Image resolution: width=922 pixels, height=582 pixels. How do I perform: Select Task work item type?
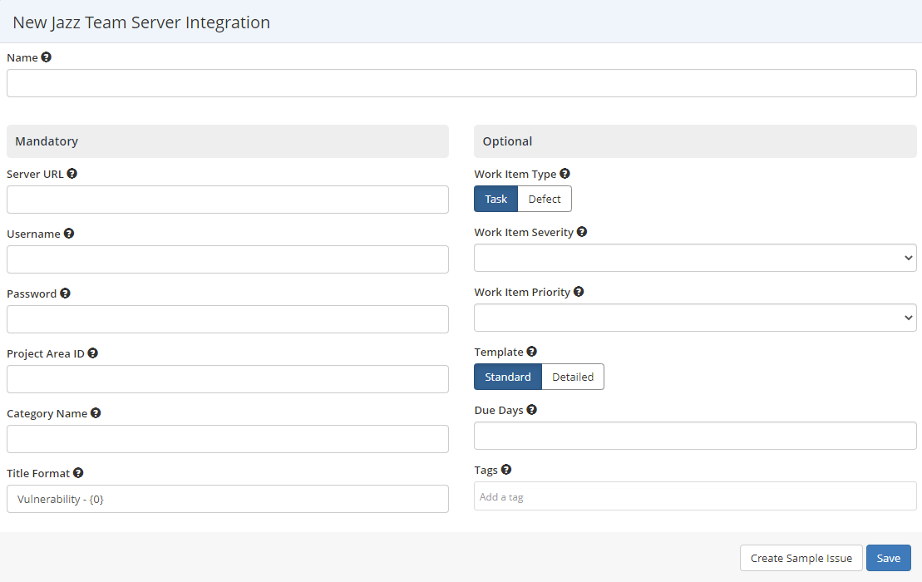496,199
